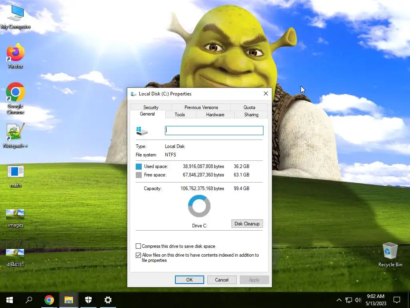Open Windows Security shield in taskbar
This screenshot has height=308, width=410.
point(88,300)
